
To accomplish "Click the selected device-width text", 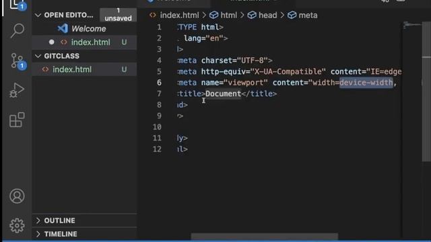I will pos(366,82).
